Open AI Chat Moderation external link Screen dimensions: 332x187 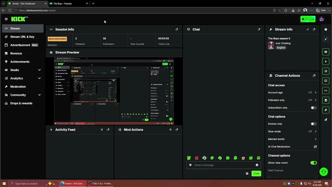[x=315, y=147]
